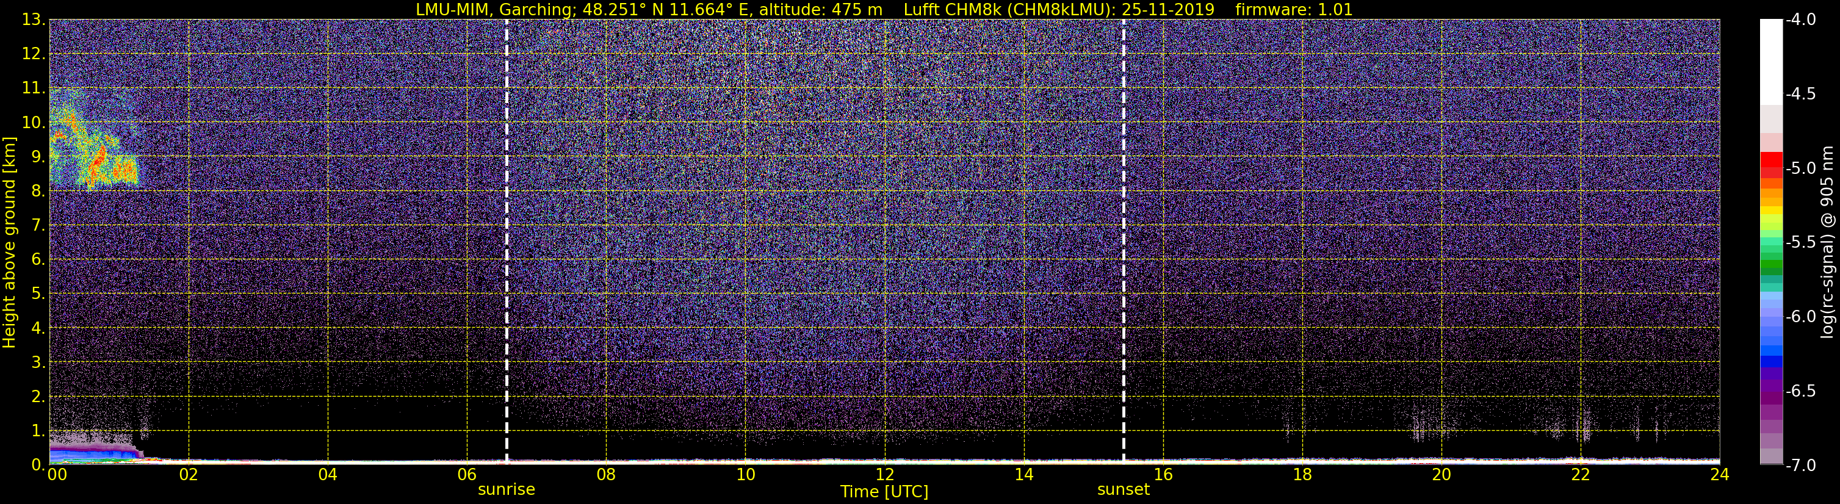This screenshot has height=504, width=1840.
Task: Click the 13 tick on the height axis
Action: click(34, 20)
